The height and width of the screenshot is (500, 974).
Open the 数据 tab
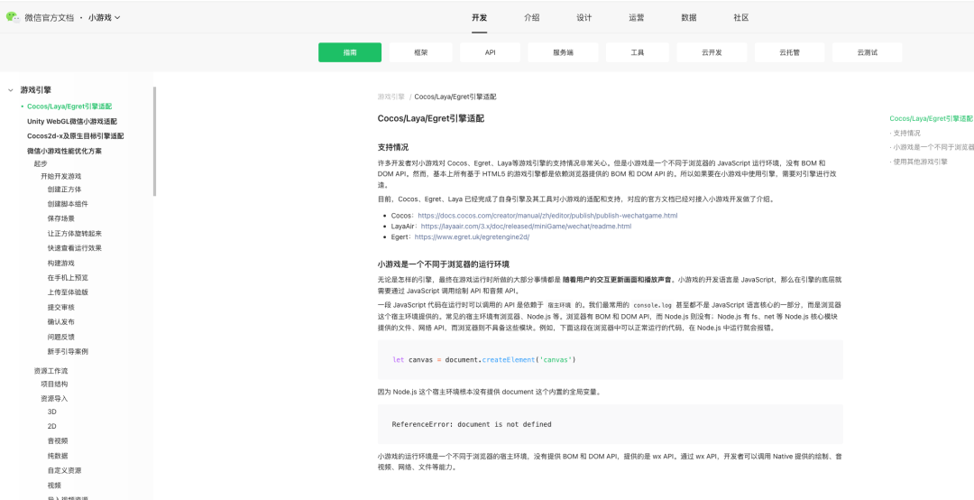coord(688,17)
